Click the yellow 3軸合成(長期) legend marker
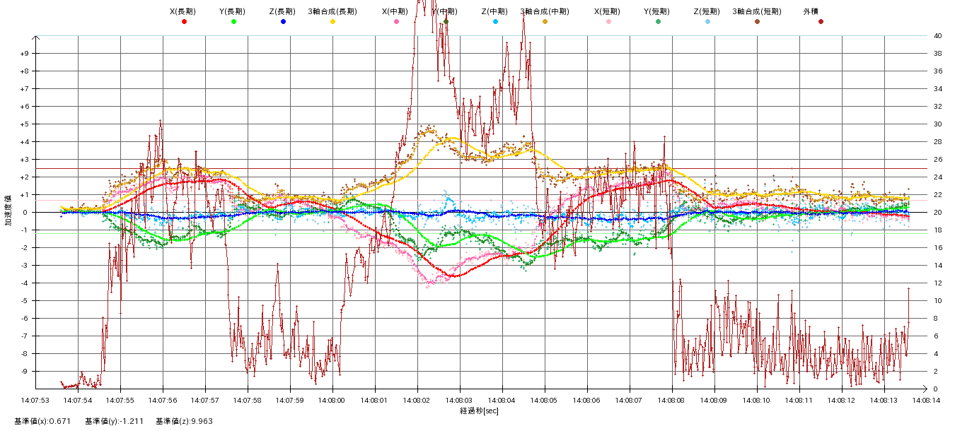 (x=332, y=22)
